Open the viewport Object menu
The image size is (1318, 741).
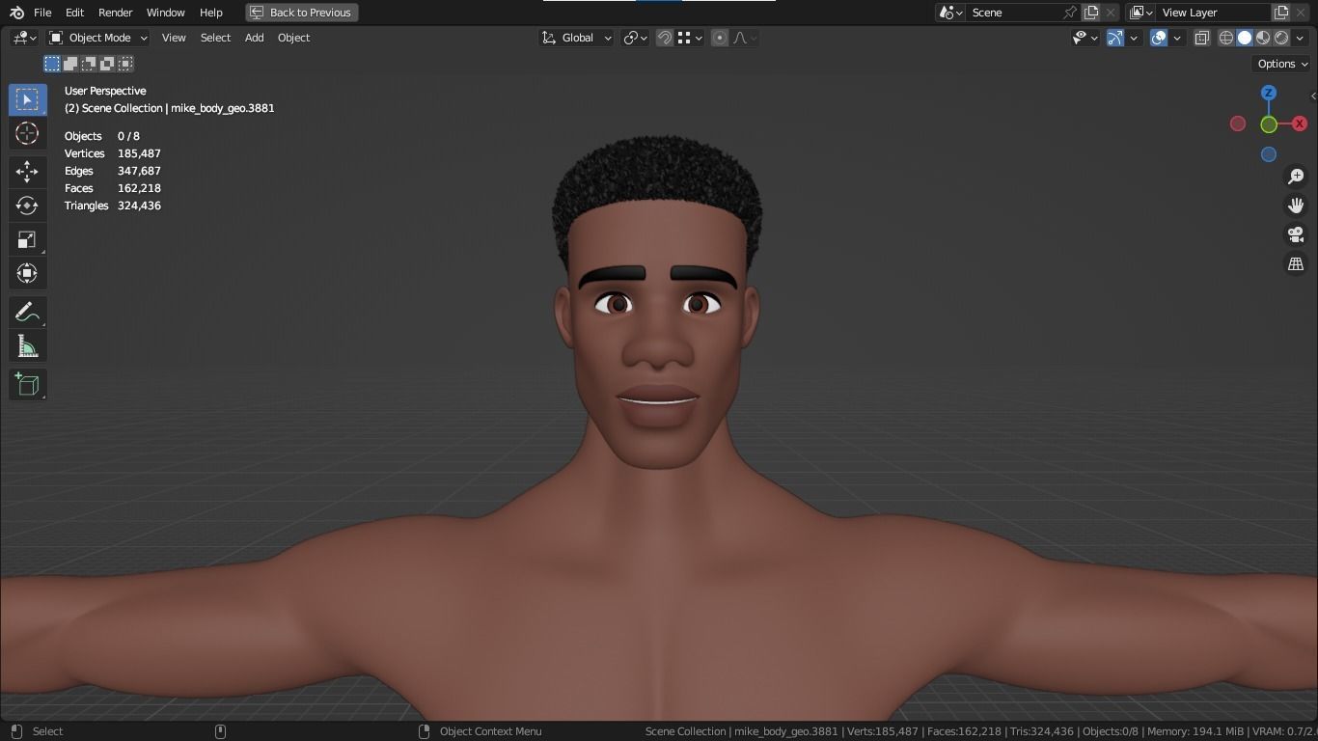click(x=293, y=38)
